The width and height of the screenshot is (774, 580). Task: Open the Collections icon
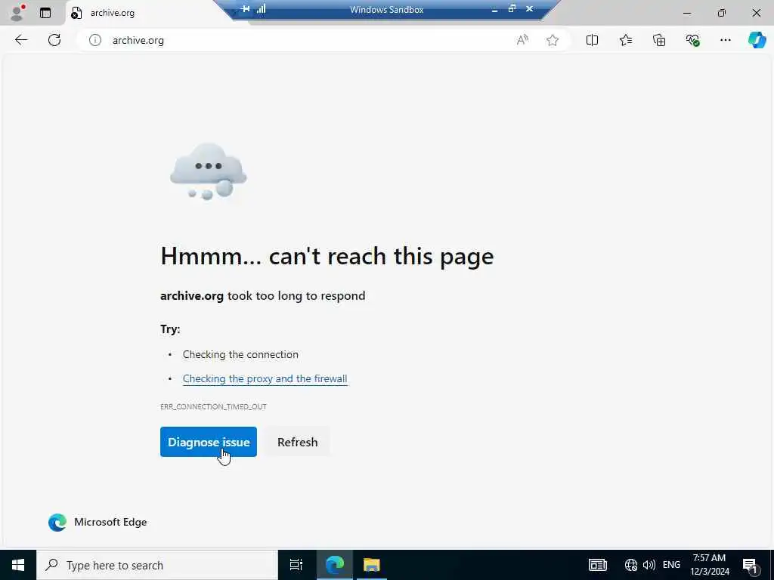(659, 41)
